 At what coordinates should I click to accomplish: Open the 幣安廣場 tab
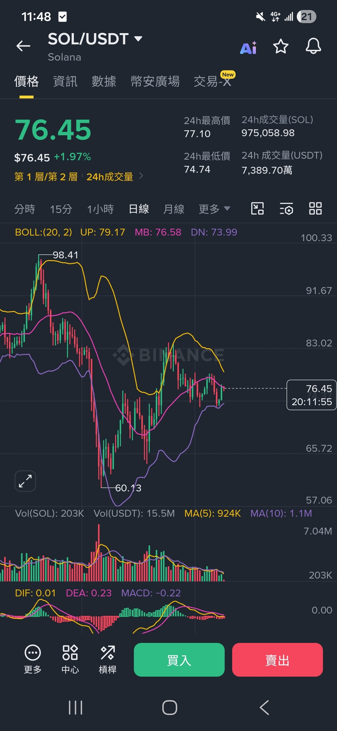[155, 82]
